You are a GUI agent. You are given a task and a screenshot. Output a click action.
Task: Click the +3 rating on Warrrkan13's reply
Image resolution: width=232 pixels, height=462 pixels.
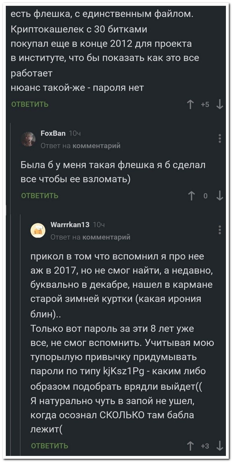[205, 446]
